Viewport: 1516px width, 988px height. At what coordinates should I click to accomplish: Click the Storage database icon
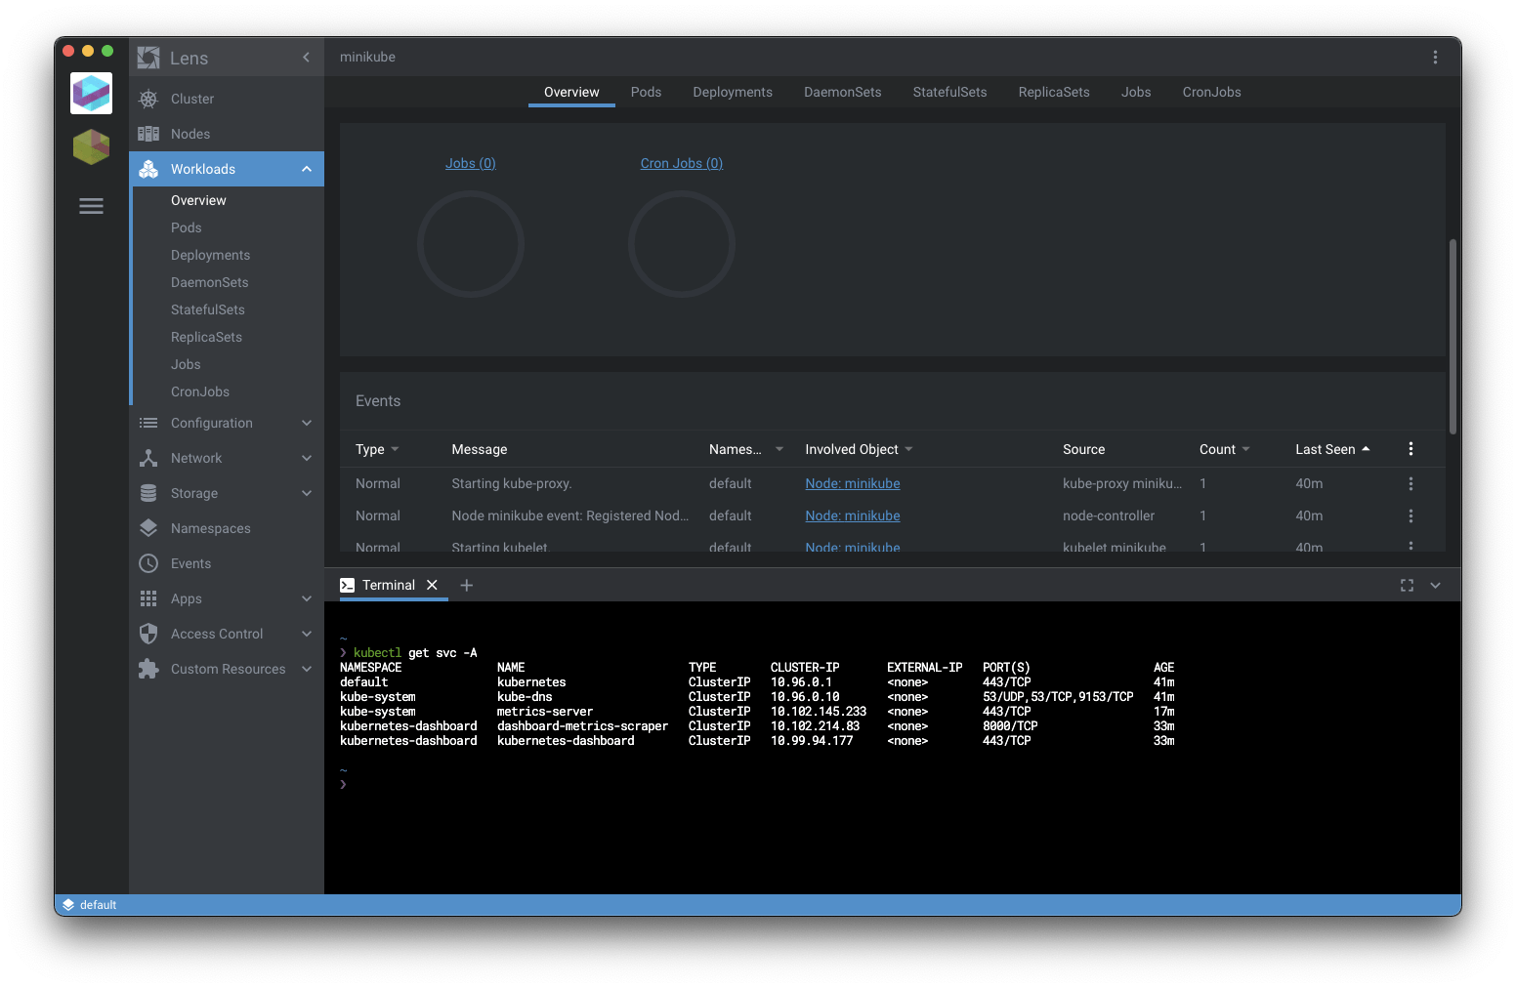(148, 493)
